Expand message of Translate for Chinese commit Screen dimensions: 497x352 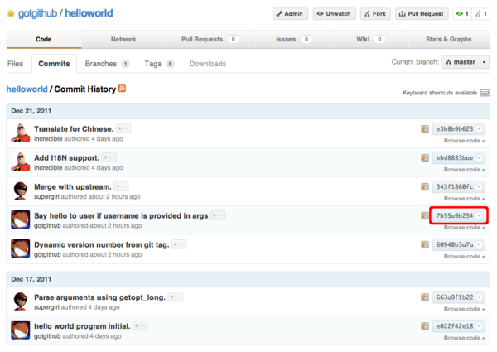pos(123,128)
